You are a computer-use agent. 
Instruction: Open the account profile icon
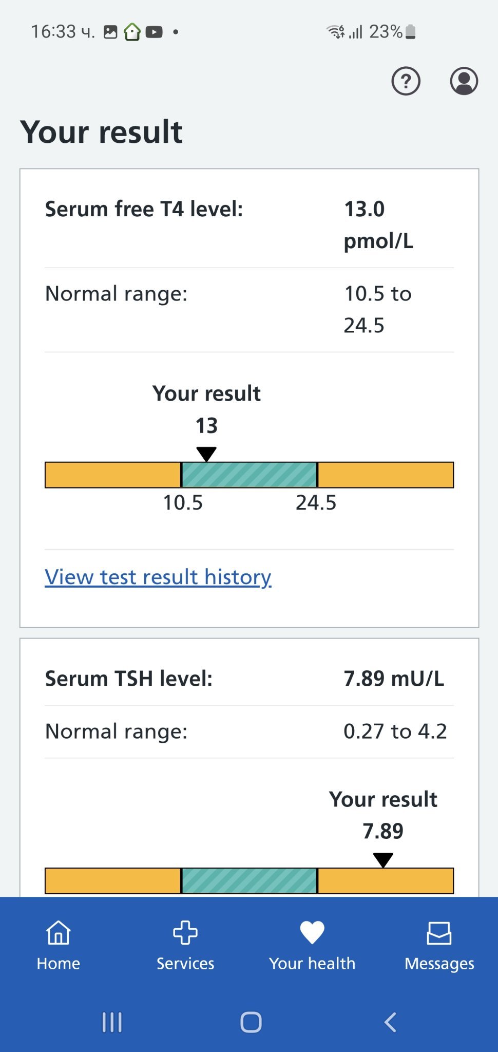tap(464, 81)
